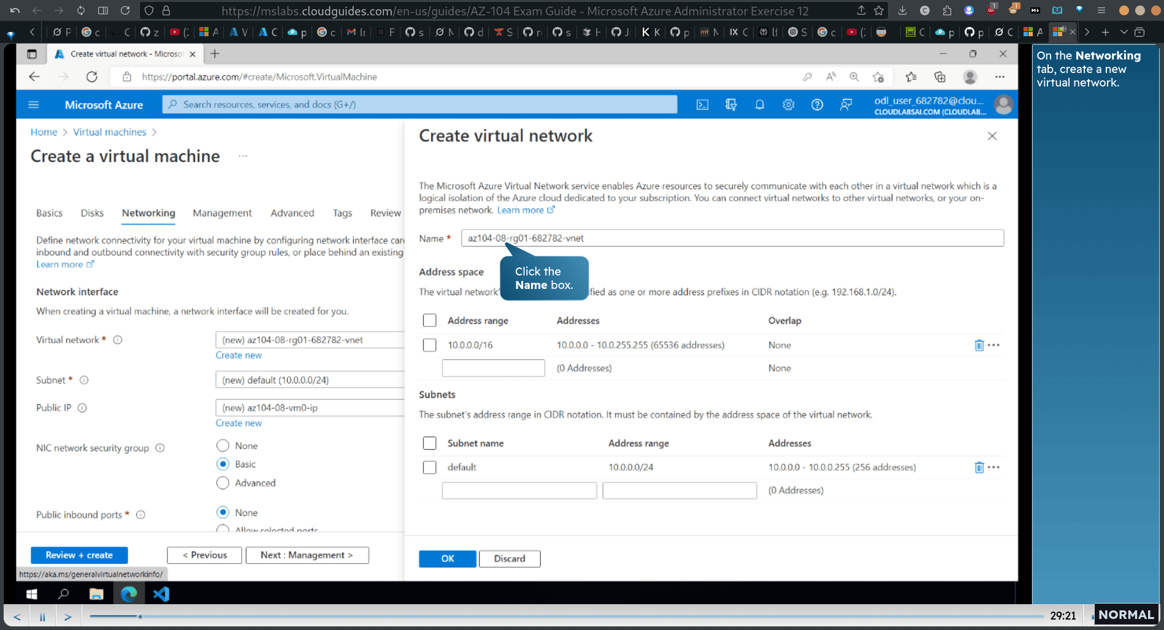
Task: Open Edge settings ellipsis menu
Action: [1000, 77]
